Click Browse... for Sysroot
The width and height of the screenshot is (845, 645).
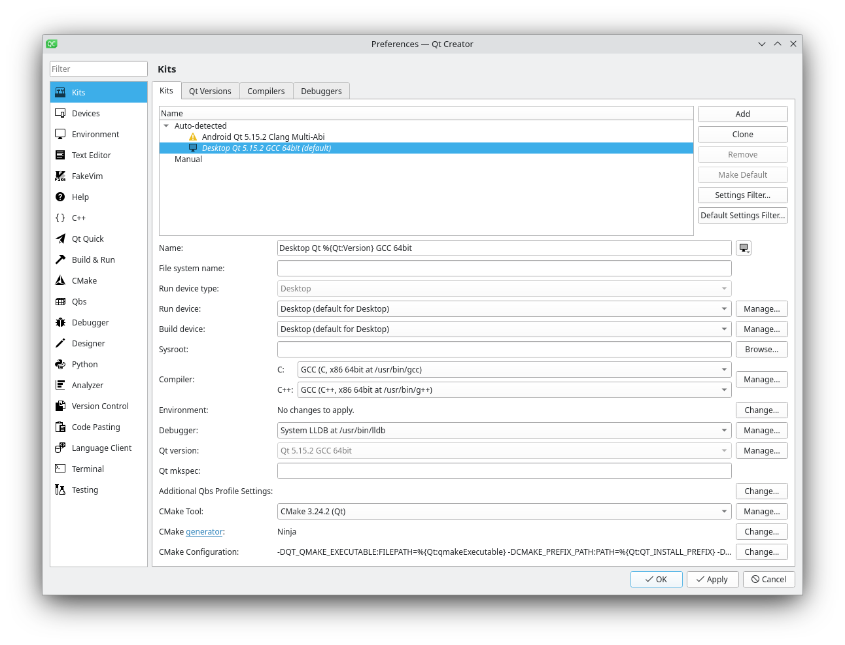point(762,349)
